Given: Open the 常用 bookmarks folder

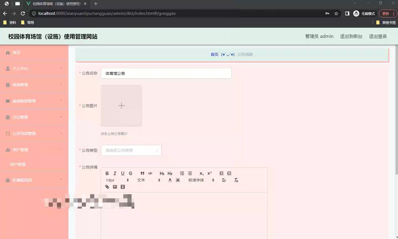Looking at the screenshot, I should click(x=28, y=23).
